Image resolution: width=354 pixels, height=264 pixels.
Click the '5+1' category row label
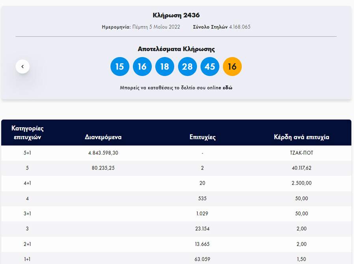point(27,153)
